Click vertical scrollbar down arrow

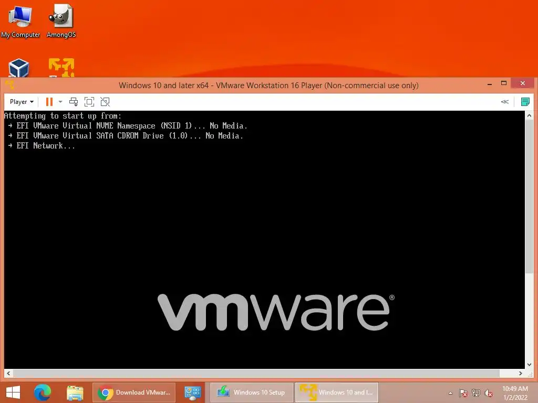529,365
